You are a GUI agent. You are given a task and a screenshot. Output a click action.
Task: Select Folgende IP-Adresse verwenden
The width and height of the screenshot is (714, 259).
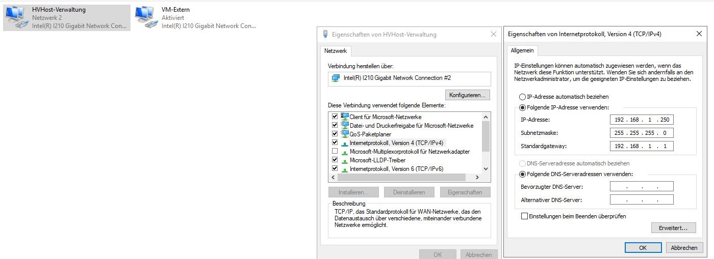[522, 107]
